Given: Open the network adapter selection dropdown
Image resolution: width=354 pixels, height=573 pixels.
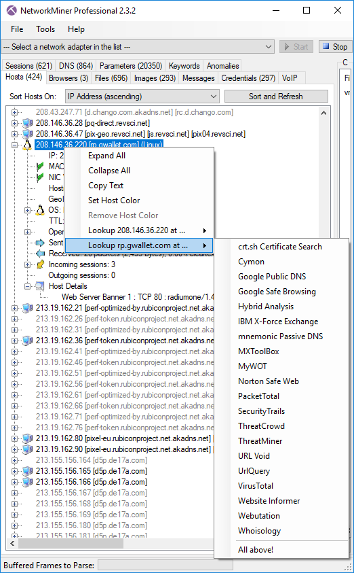Looking at the screenshot, I should coord(138,47).
